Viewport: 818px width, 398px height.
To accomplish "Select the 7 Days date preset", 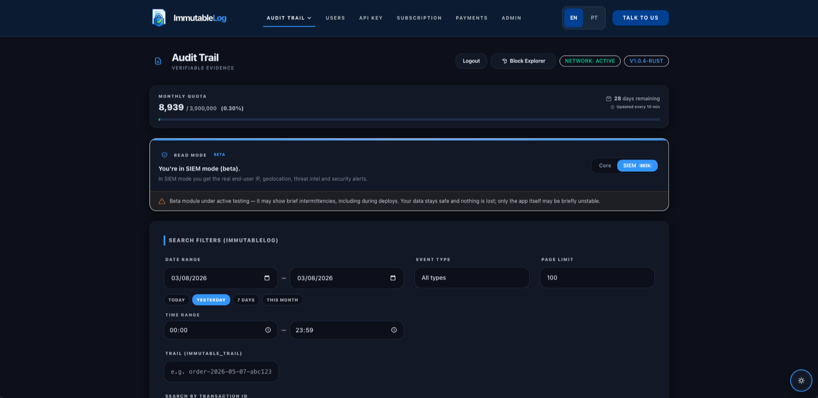I will 246,300.
